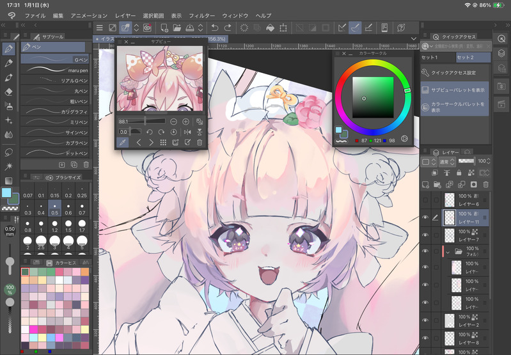
Task: Select the Gペン sub tool
Action: [x=55, y=59]
